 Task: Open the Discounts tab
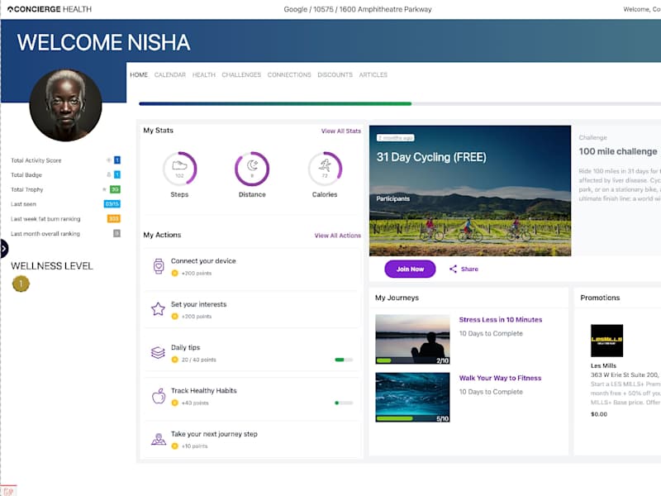[x=335, y=74]
